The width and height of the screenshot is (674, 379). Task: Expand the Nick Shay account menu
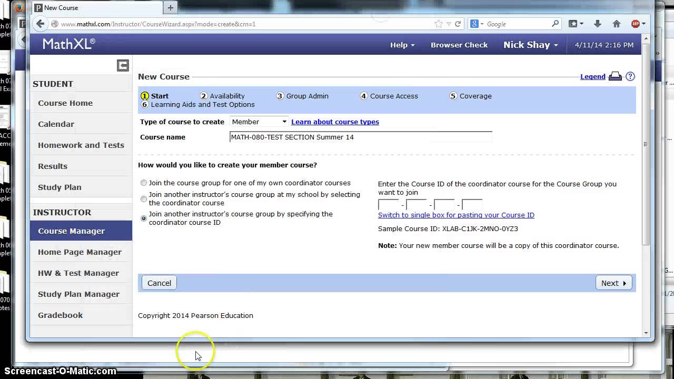coord(530,45)
